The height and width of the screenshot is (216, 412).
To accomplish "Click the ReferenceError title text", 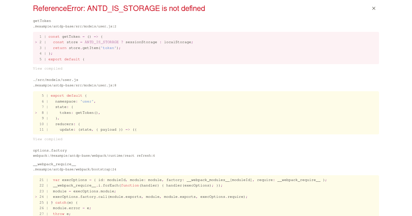I will [119, 8].
